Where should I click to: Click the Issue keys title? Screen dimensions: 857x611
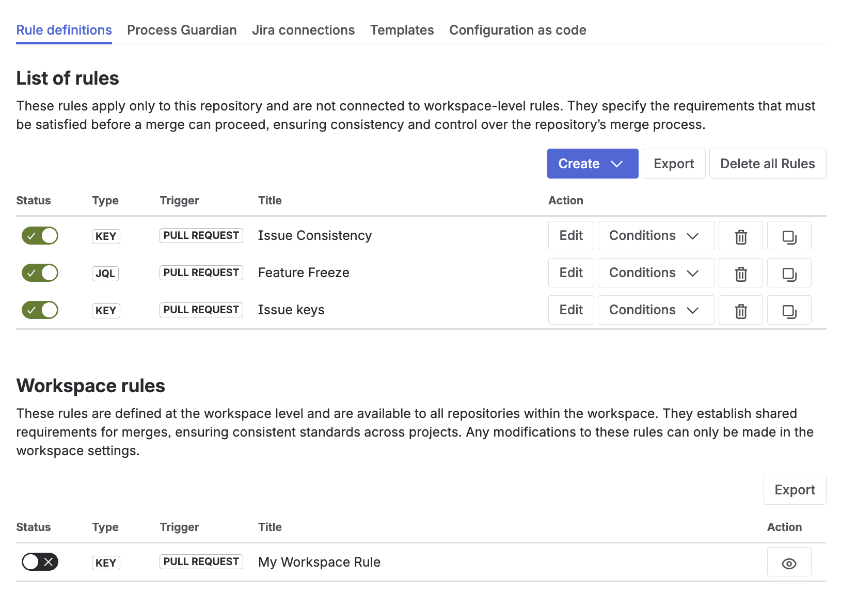[x=291, y=310]
